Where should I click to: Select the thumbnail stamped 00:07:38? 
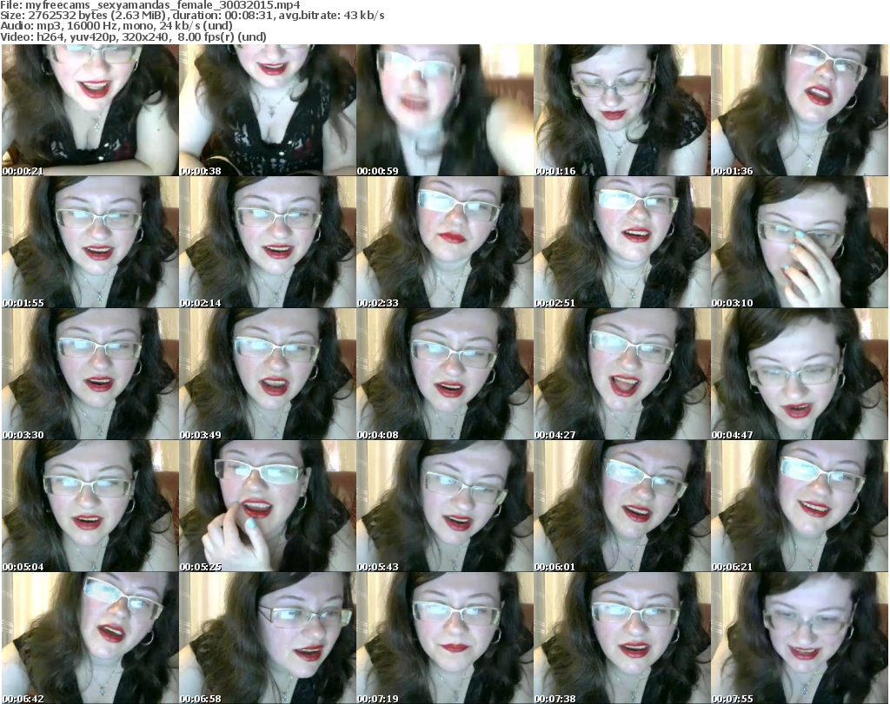coord(622,638)
